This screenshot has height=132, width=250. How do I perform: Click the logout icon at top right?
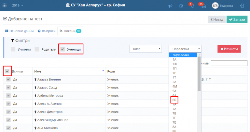pyautogui.click(x=242, y=6)
